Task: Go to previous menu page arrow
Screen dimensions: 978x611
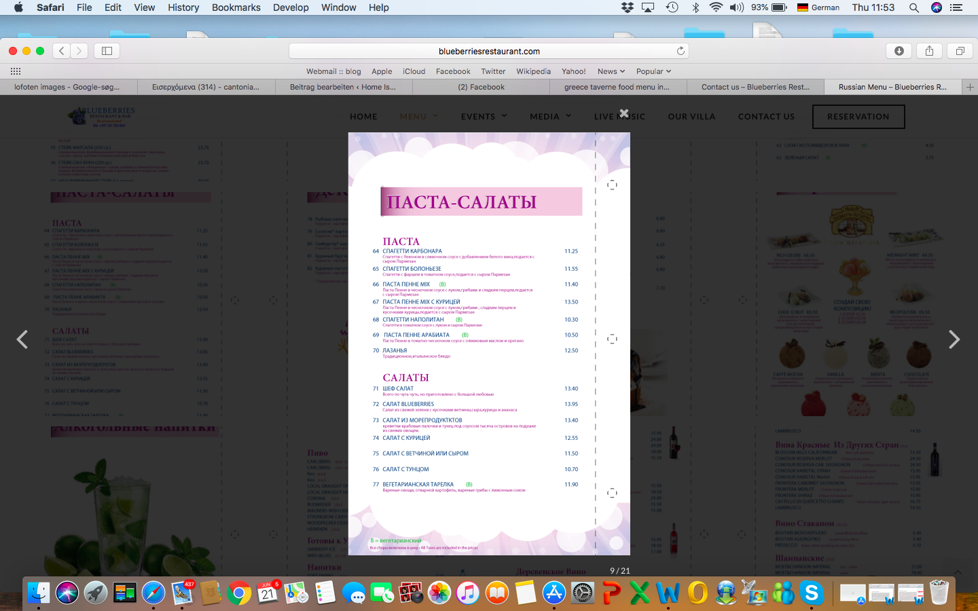Action: pyautogui.click(x=22, y=339)
